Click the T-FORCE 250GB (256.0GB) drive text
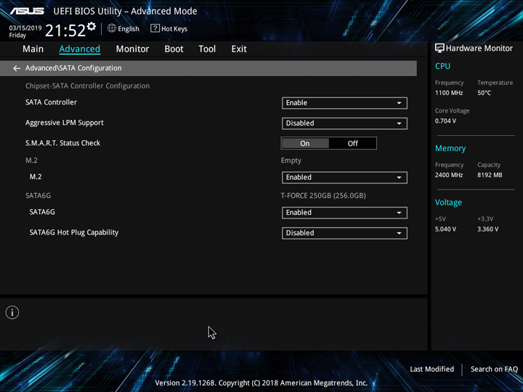 click(x=323, y=196)
